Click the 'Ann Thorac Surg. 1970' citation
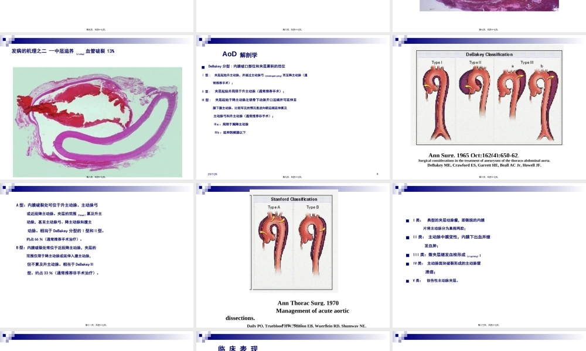Image resolution: width=586 pixels, height=351 pixels. [308, 303]
